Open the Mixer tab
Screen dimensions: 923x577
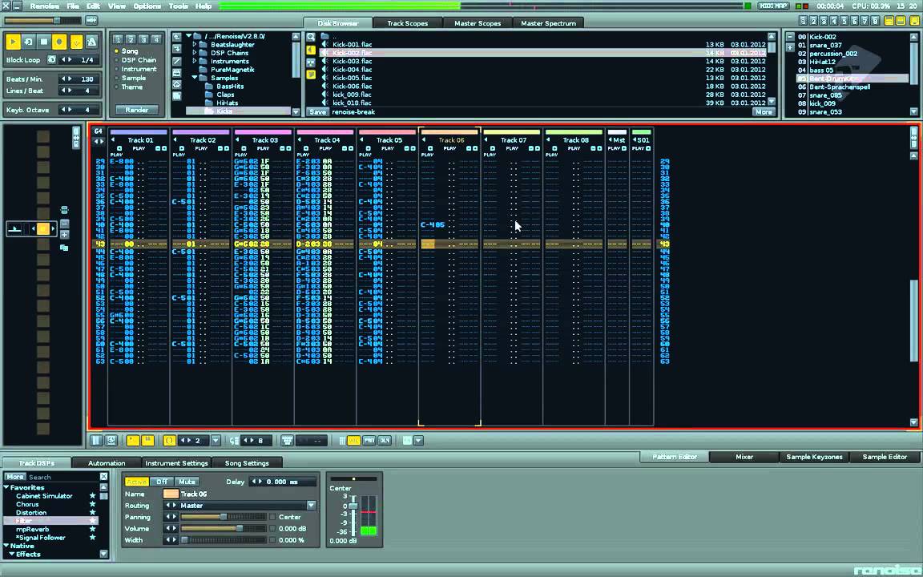tap(744, 457)
